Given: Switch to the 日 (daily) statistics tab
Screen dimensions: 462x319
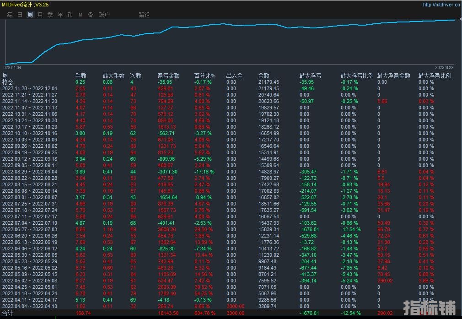Looking at the screenshot, I should [20, 15].
